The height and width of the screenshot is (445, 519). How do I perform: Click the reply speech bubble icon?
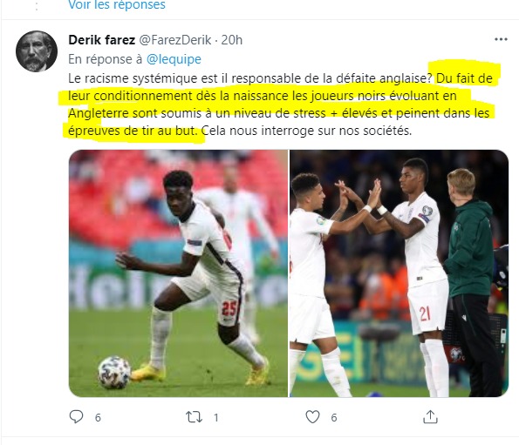[x=76, y=416]
